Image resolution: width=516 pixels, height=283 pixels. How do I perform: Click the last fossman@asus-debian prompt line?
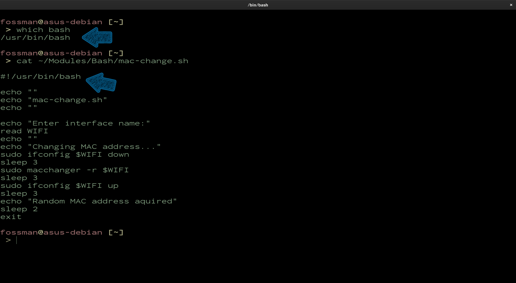pos(62,232)
